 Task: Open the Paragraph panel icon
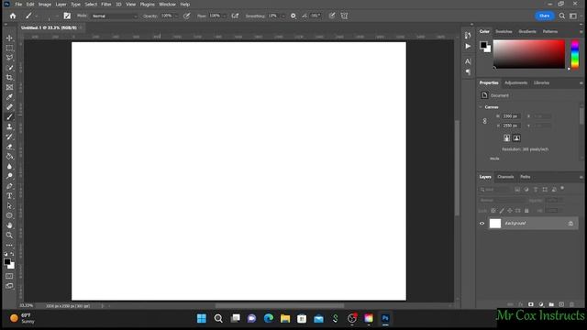[x=468, y=71]
